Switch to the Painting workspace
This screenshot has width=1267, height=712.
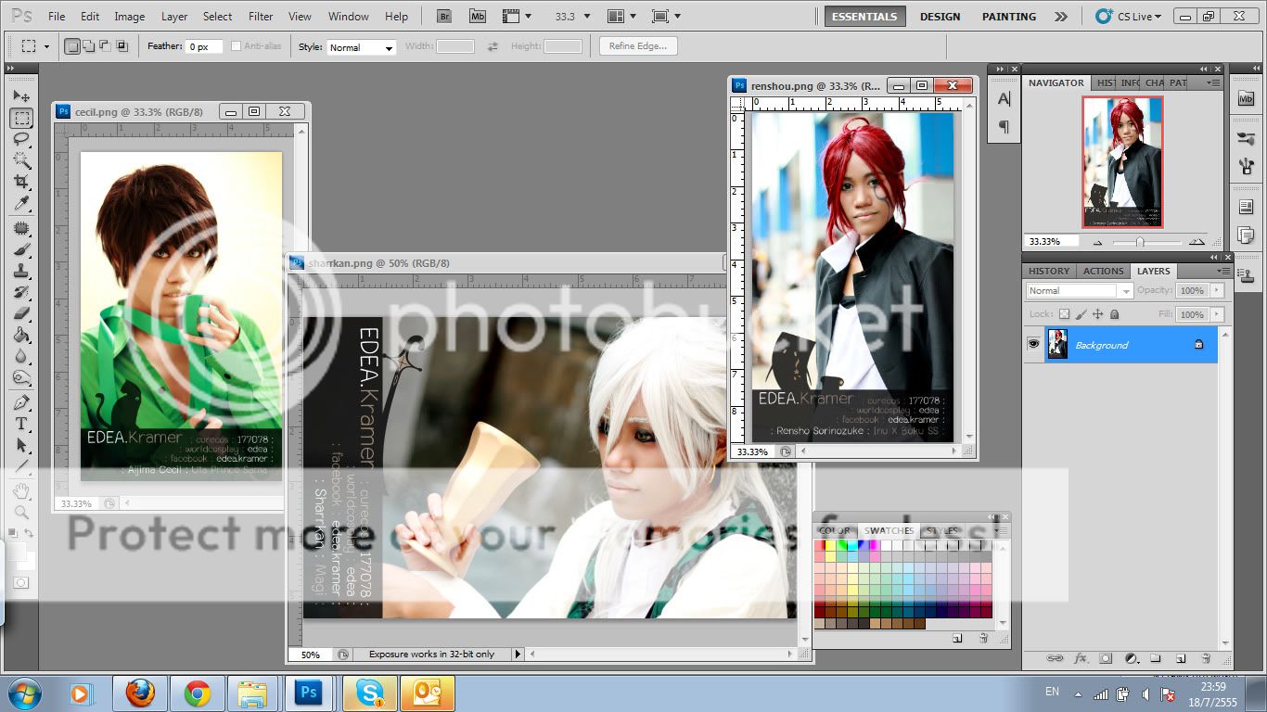pos(1009,17)
